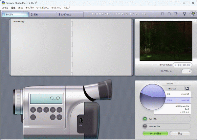Click the captured time counter 0:00:00.00

point(183,65)
